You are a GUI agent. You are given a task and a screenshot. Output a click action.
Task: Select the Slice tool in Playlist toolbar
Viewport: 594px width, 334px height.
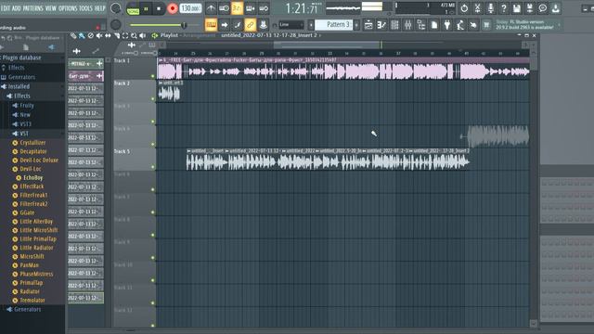pos(117,35)
